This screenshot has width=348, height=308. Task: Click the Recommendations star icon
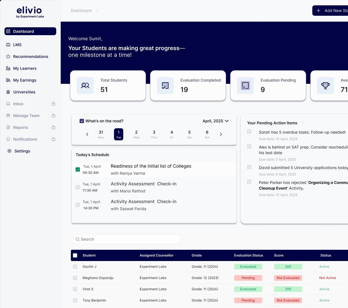(x=8, y=57)
